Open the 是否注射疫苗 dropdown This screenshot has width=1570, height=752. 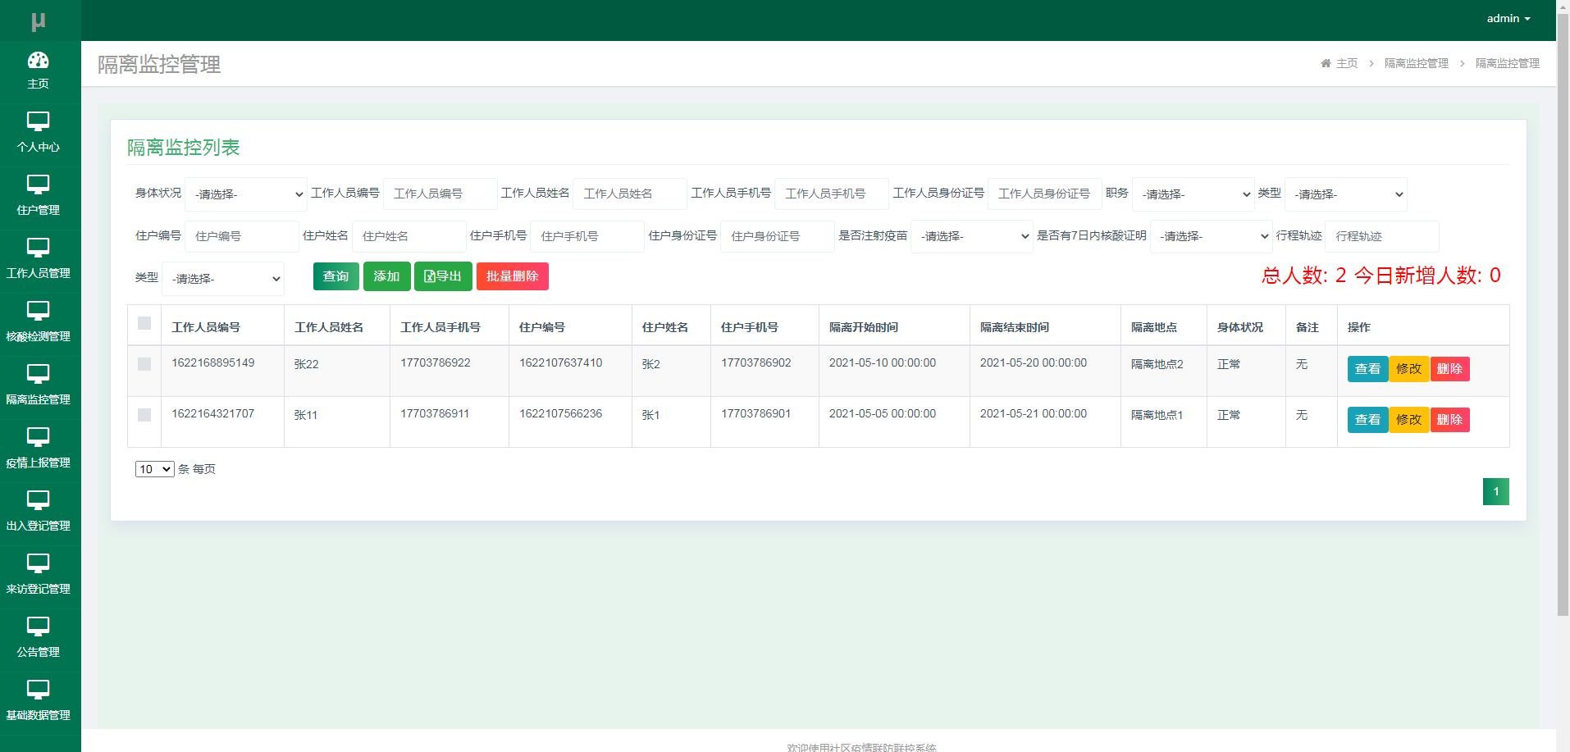tap(972, 236)
